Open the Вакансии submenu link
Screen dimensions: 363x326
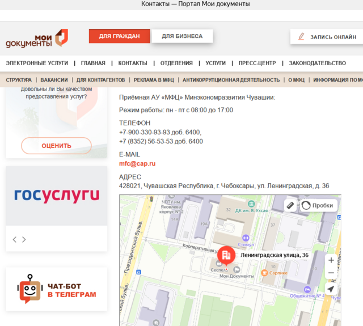coord(54,80)
